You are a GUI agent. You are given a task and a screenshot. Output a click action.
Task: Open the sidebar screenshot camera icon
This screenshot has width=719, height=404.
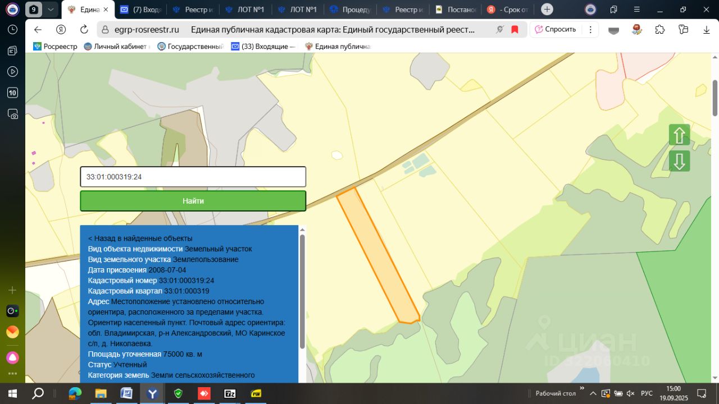12,114
